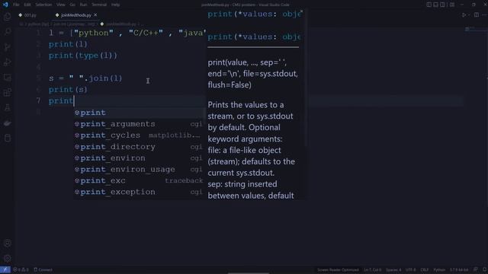Open Remote Explorer in activity bar
The width and height of the screenshot is (488, 274).
coord(7,78)
